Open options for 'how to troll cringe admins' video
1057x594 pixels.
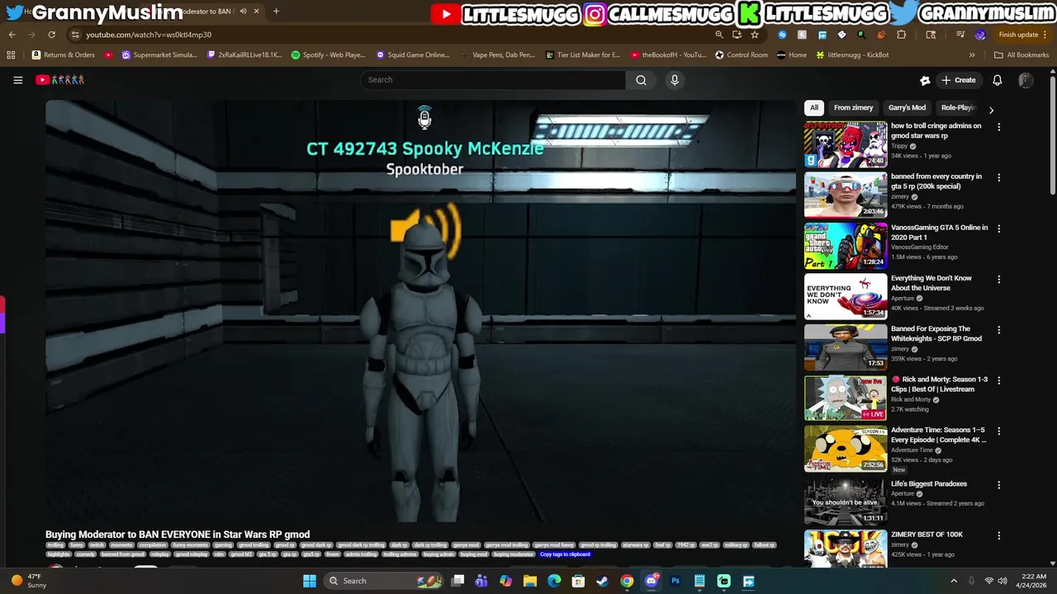click(998, 127)
